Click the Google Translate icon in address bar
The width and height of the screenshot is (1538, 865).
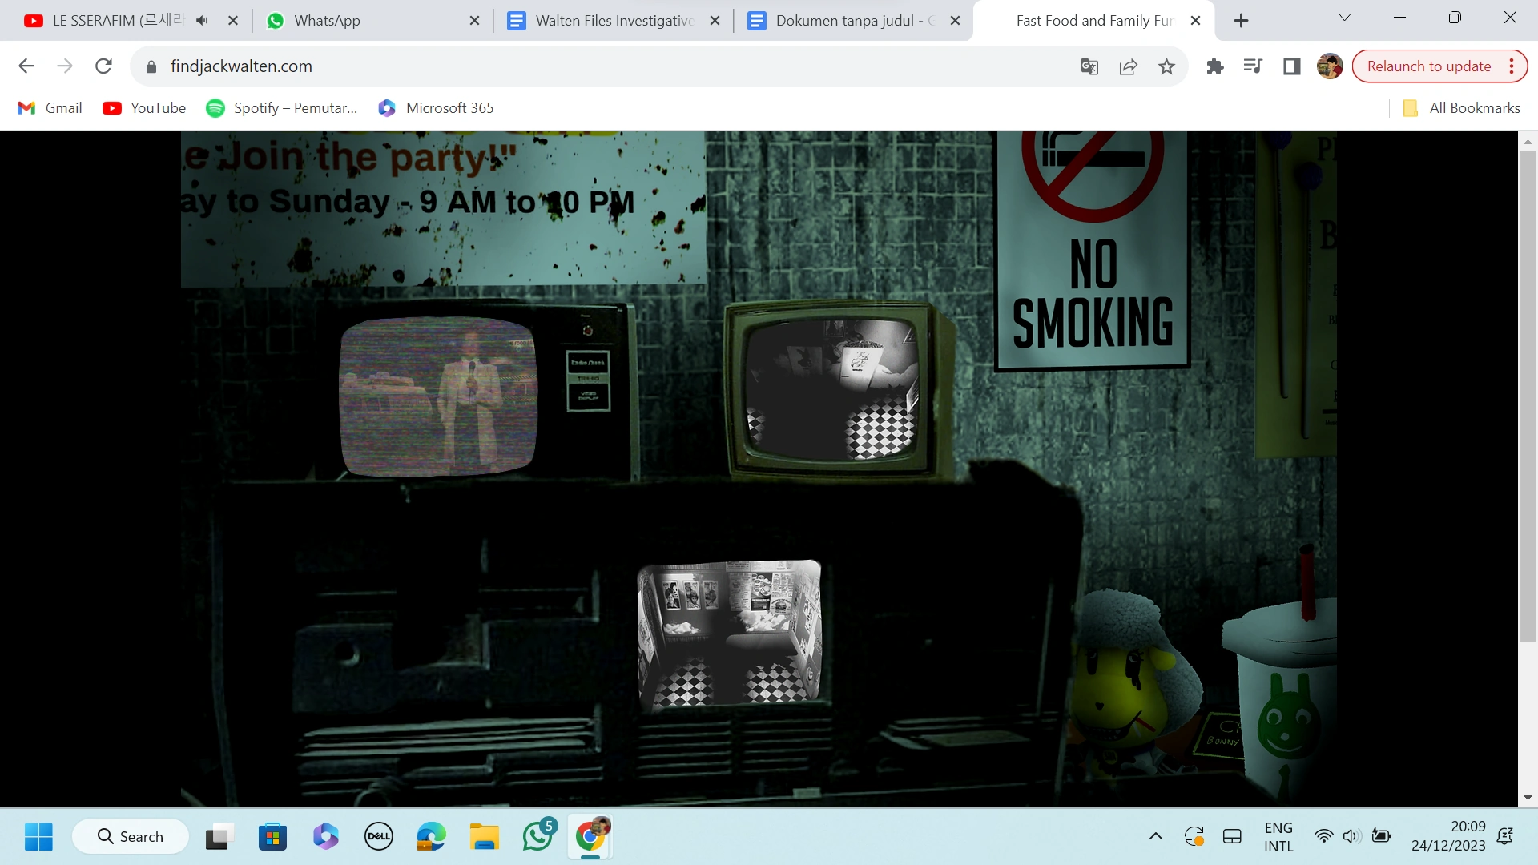coord(1089,66)
